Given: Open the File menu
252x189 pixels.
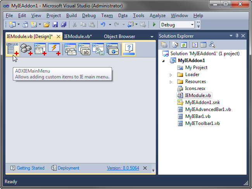Looking at the screenshot, I should pos(9,16).
